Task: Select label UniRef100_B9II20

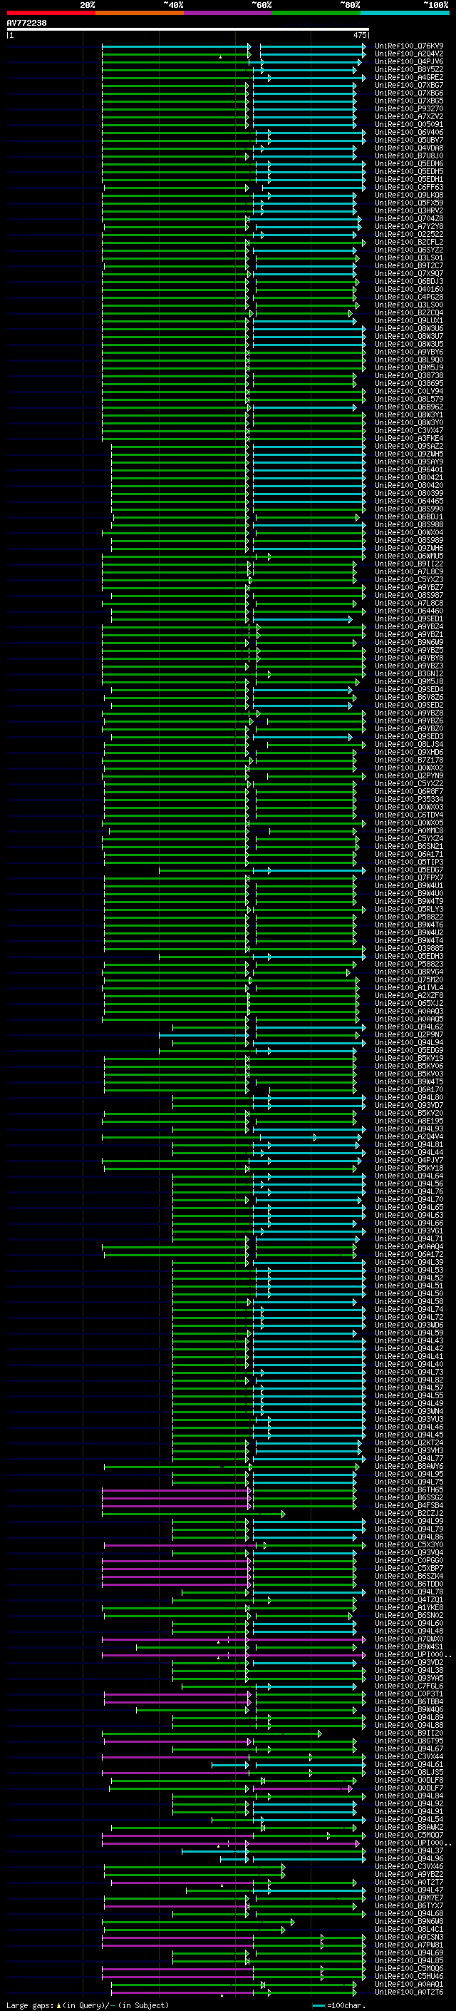Action: 409,1733
